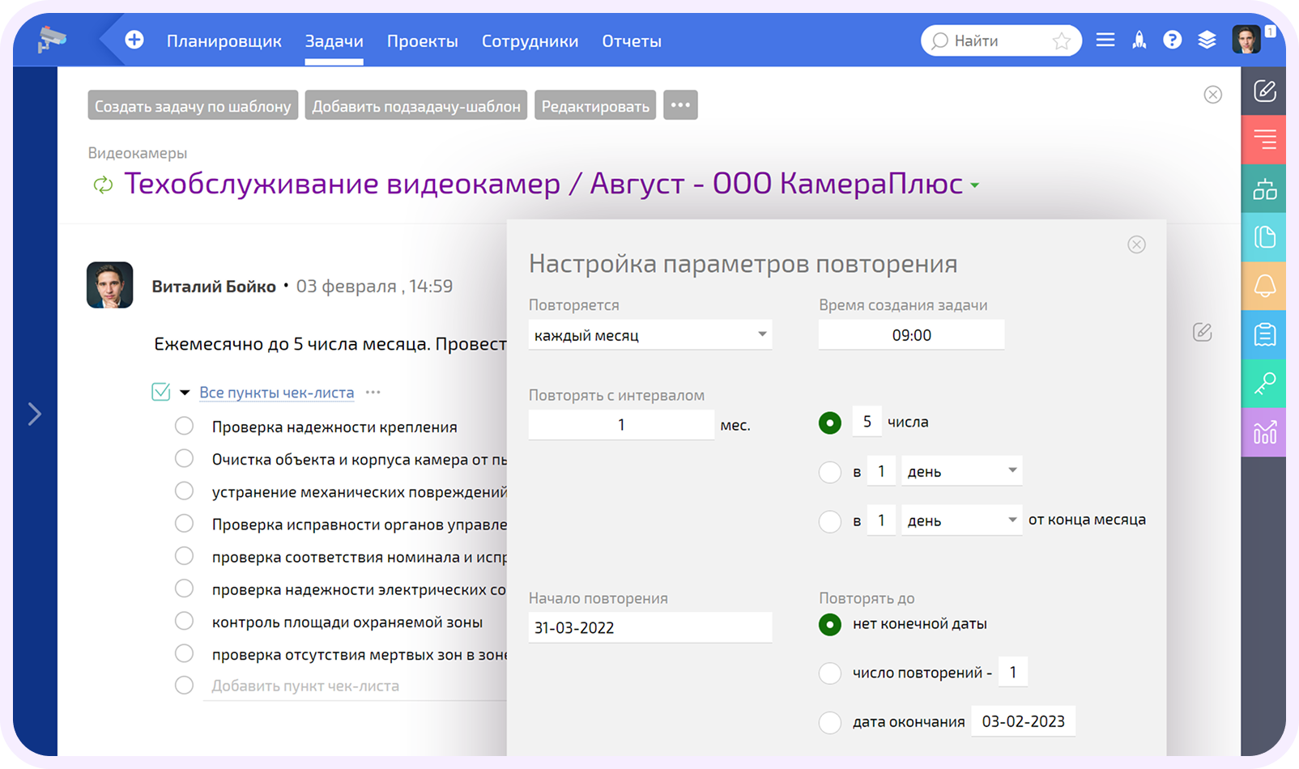
Task: Click the layers stack icon in the header
Action: (x=1207, y=40)
